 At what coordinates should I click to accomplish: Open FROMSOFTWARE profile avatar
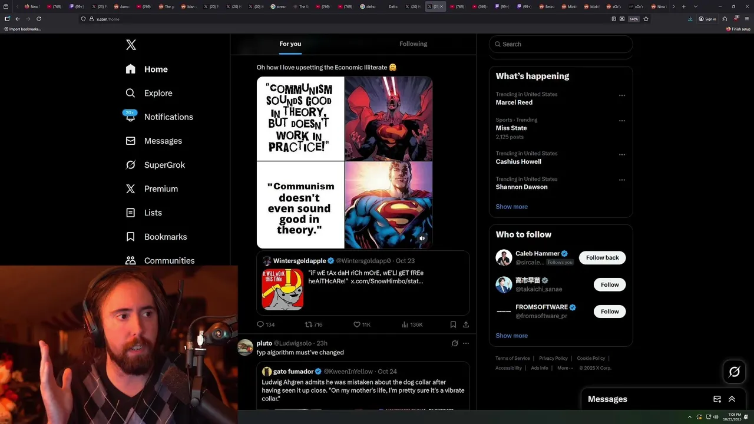(x=504, y=312)
